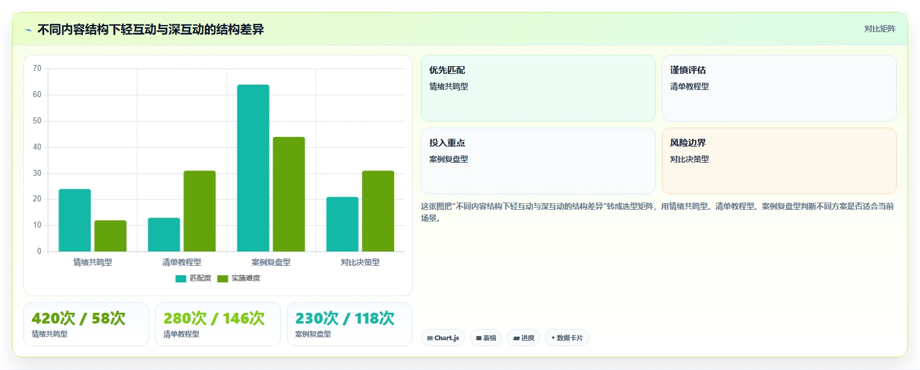The image size is (920, 370).
Task: Click the 230次 / 118次 stat card
Action: tap(349, 324)
